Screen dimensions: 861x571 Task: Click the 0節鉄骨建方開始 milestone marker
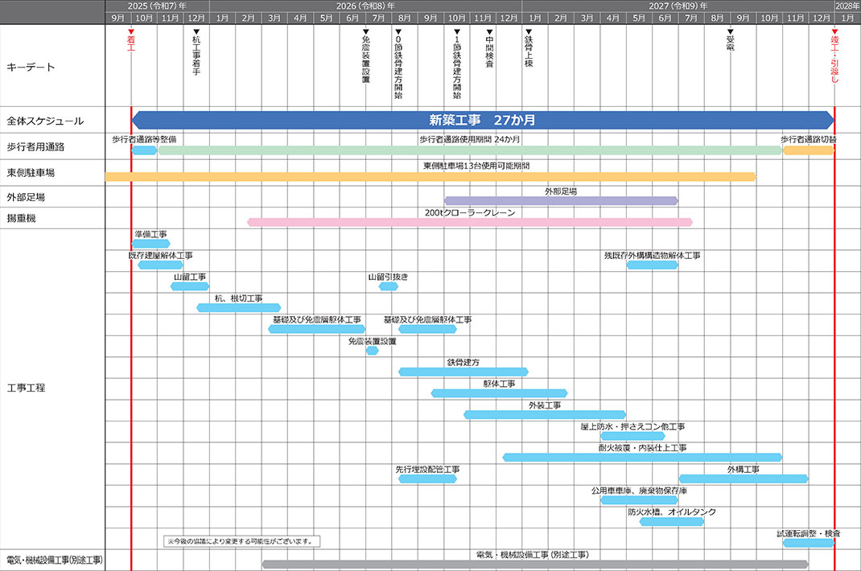click(x=398, y=64)
